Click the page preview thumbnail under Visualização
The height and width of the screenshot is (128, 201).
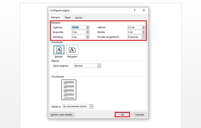69,90
